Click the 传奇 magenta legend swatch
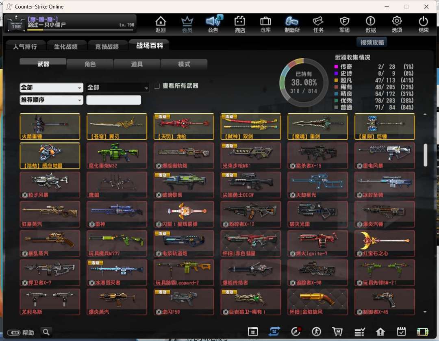Screen dimensions: 439x341 pos(336,67)
